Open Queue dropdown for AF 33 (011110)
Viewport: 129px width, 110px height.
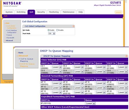click(x=101, y=92)
